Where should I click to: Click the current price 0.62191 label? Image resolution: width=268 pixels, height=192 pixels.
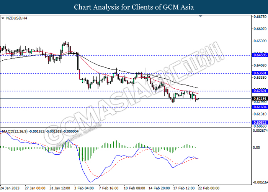260,99
